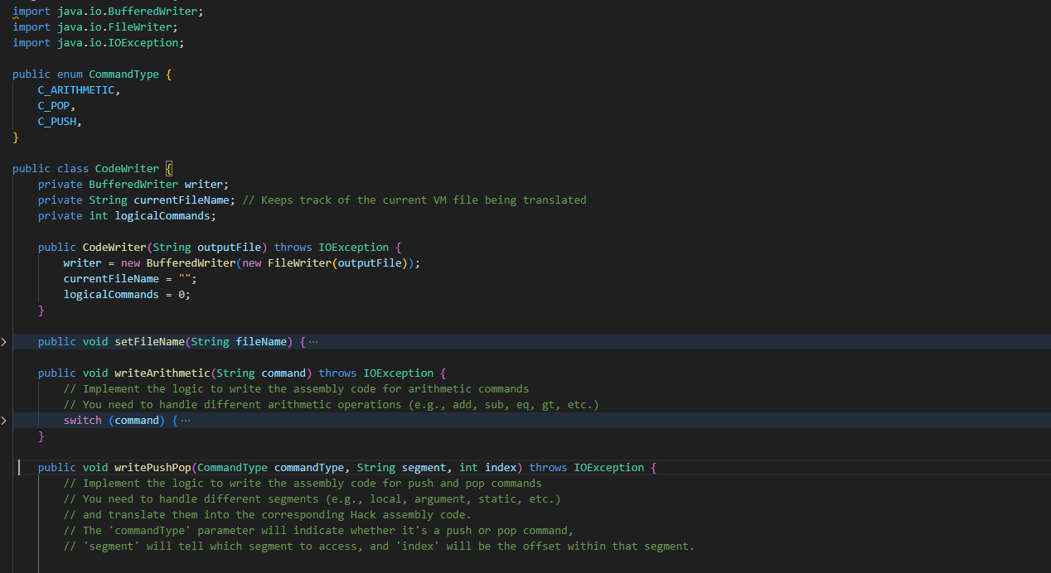Click the IOException type in writePushPop's throws clause
Viewport: 1051px width, 573px height.
coord(608,467)
